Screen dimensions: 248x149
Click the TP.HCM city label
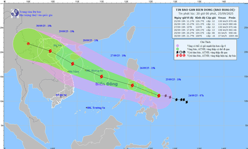coord(61,95)
